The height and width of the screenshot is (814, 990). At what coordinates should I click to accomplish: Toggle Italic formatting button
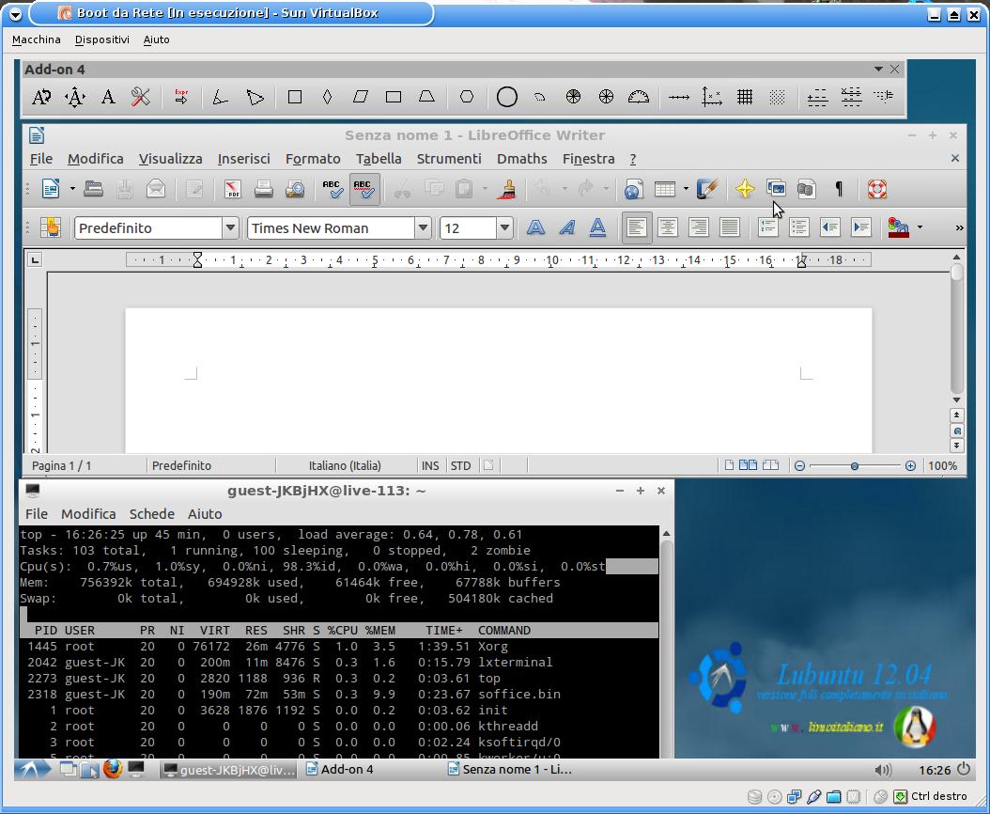[567, 227]
